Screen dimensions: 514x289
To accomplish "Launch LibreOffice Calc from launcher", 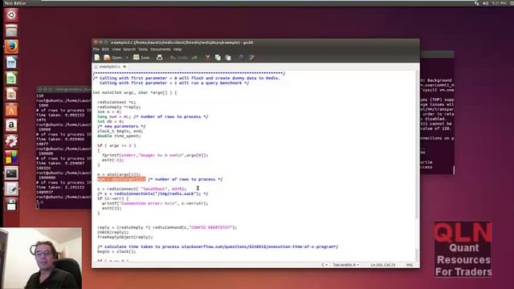I will 11,78.
